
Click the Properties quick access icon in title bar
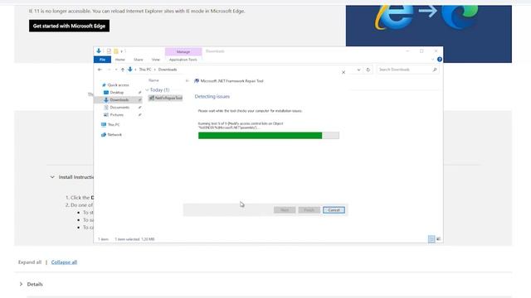click(x=109, y=51)
